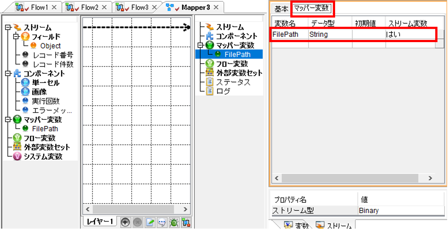Collapse the right マッパー変数 tree node
Screen dimensions: 448x229
(x=201, y=45)
